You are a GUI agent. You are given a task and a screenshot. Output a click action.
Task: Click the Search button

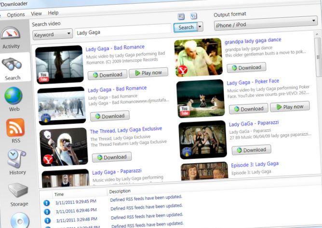(186, 27)
